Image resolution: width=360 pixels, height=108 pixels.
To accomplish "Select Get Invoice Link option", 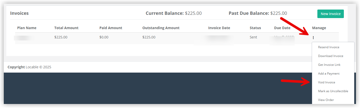I will coord(329,65).
